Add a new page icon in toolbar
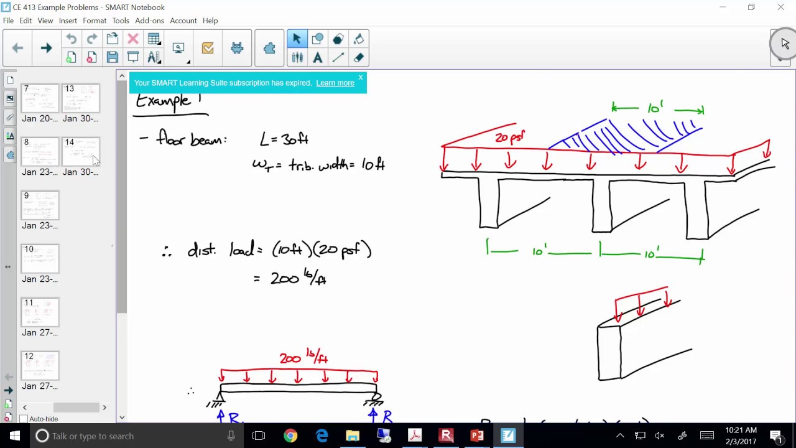796x448 pixels. click(x=71, y=57)
